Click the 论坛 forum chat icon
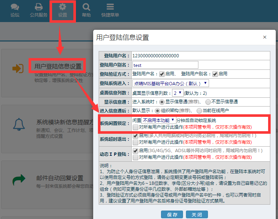Viewport: 278px width, 219px height. 15,7
